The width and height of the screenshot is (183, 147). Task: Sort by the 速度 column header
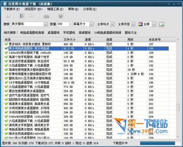(x=94, y=40)
